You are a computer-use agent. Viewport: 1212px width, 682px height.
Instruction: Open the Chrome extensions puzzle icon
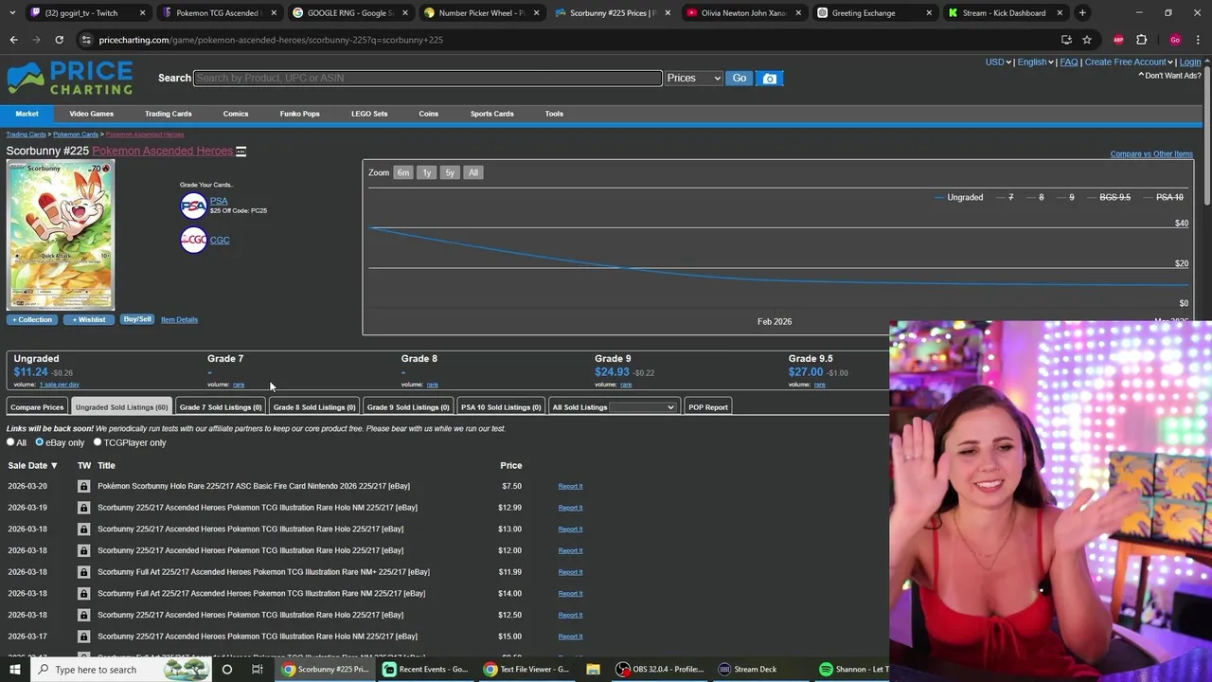tap(1141, 40)
